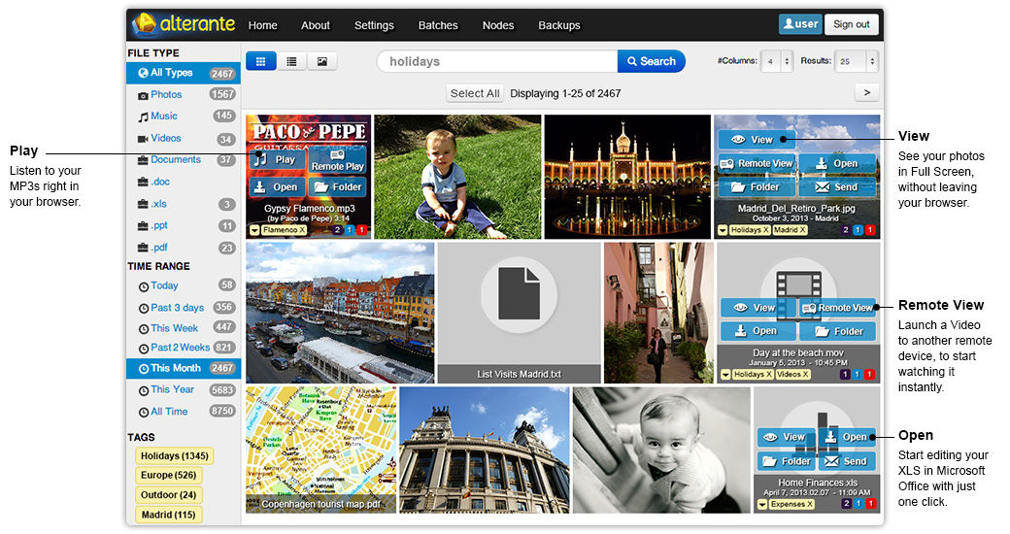Remote View the Madrid Retiro Park photo
Viewport: 1010px width, 534px height.
coord(757,164)
